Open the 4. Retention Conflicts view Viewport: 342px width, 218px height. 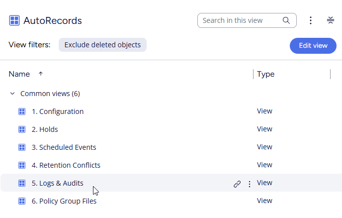pyautogui.click(x=70, y=165)
